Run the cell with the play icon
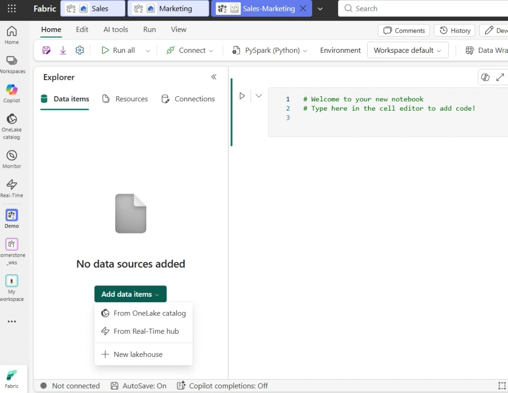The width and height of the screenshot is (508, 393). coord(242,96)
